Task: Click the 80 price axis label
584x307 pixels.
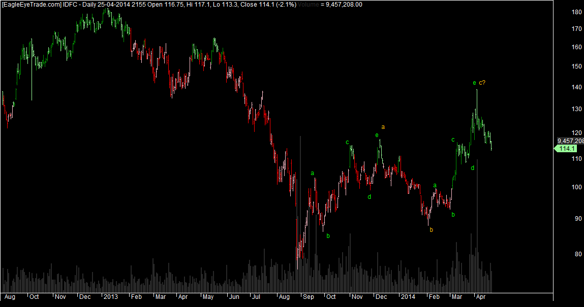Action: [x=578, y=254]
